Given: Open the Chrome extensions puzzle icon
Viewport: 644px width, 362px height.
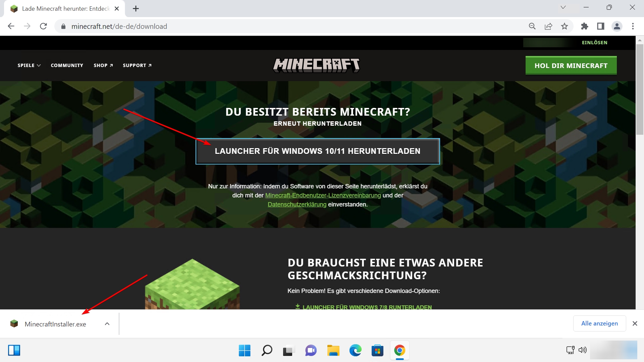Looking at the screenshot, I should click(x=584, y=26).
